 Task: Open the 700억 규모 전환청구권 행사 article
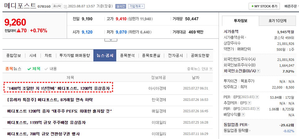pos(44,134)
